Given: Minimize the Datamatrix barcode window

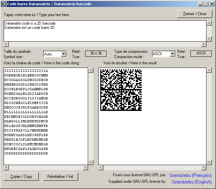Looking at the screenshot, I should click(200, 4).
